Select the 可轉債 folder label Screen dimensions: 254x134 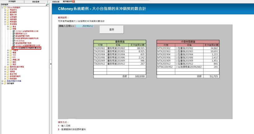tap(15, 50)
